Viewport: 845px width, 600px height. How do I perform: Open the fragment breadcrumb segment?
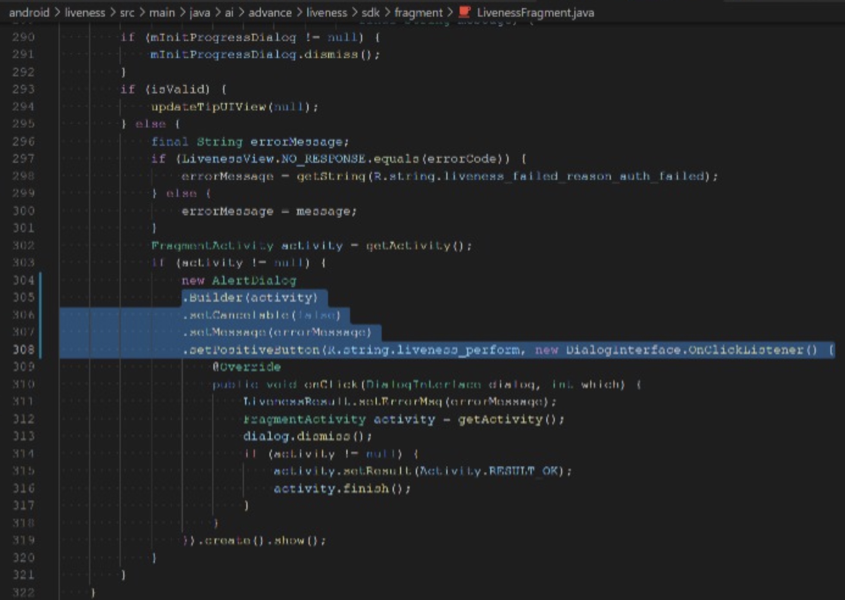[x=418, y=12]
